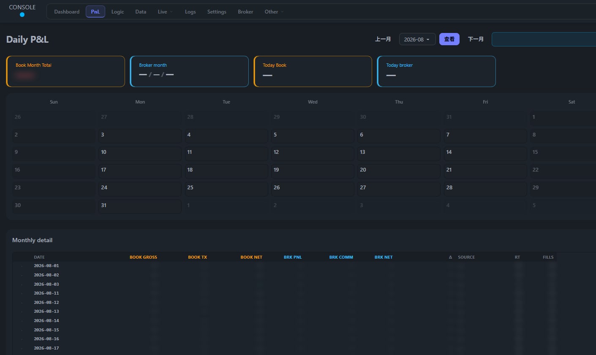Click the Today Book card
Viewport: 596px width, 355px height.
tap(313, 71)
